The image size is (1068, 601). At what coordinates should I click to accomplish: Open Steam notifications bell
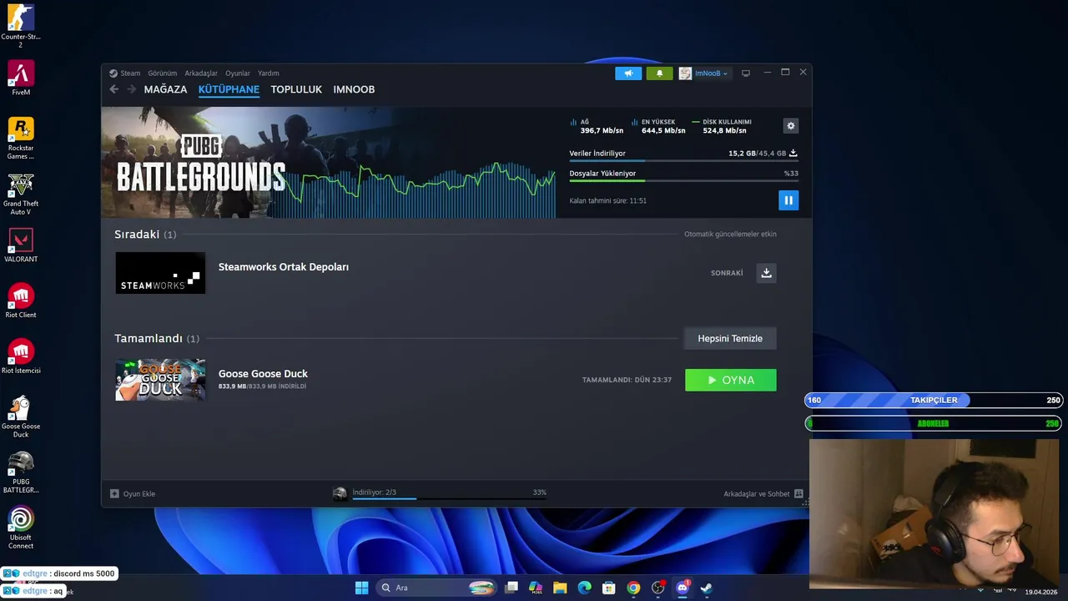pos(659,73)
